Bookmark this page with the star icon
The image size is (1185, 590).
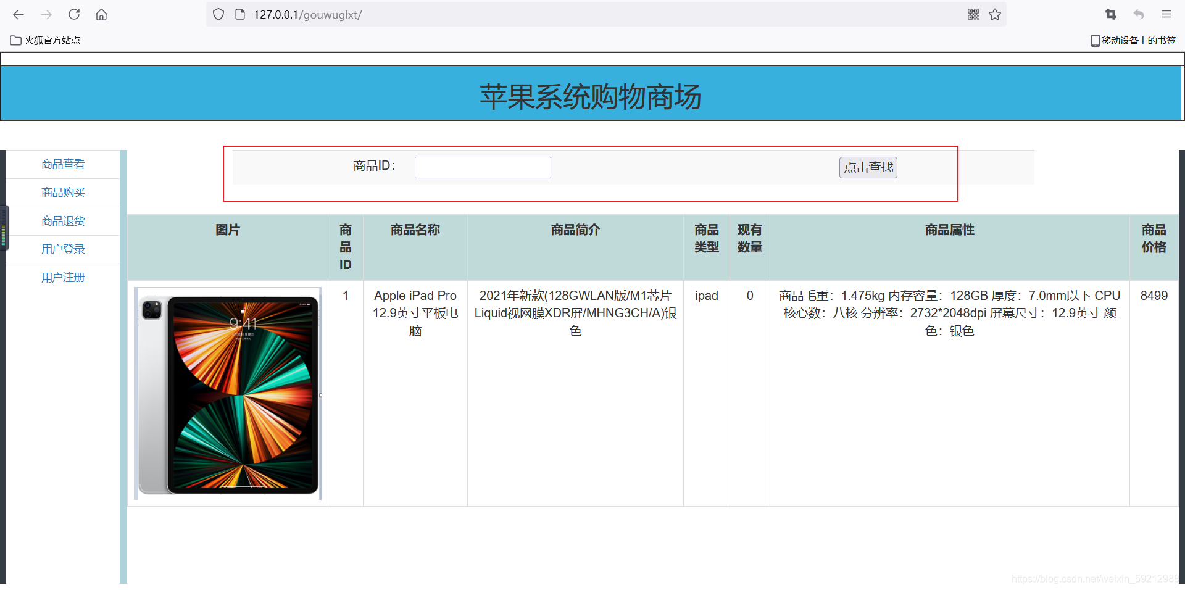pos(995,14)
